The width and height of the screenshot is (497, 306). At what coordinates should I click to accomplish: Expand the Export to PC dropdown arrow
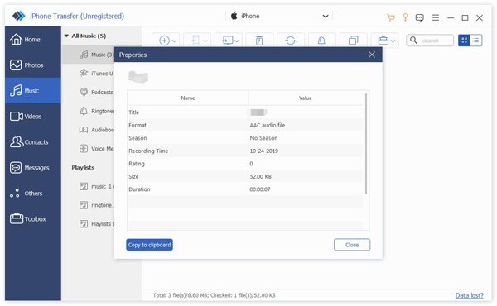(x=237, y=41)
